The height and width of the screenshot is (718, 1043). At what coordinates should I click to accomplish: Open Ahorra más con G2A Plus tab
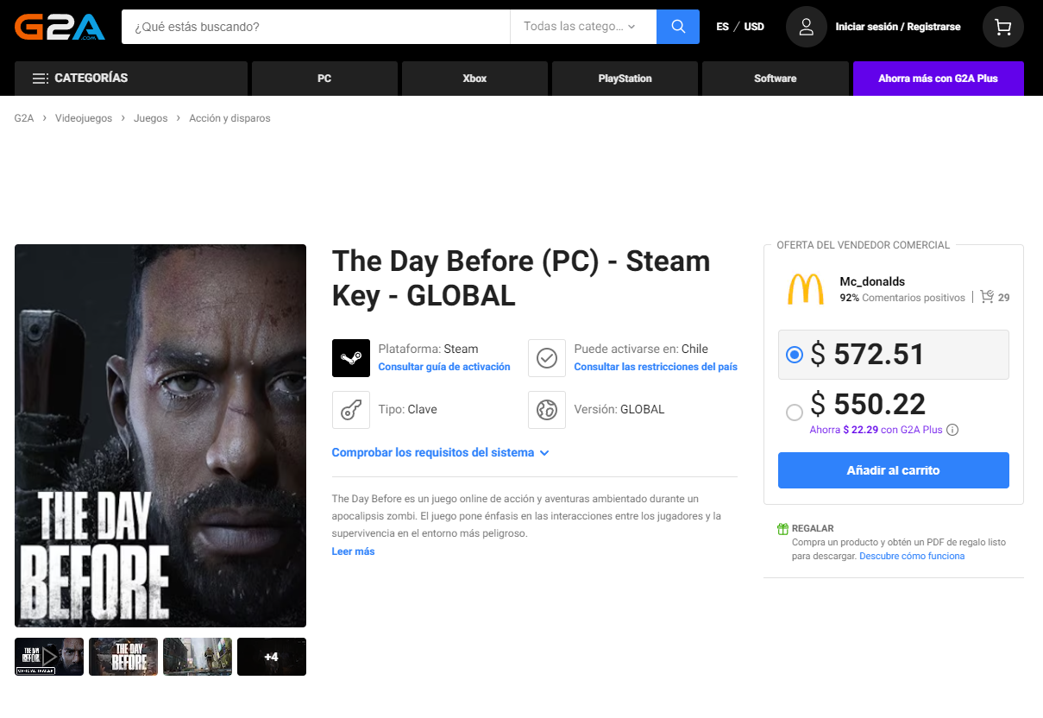tap(939, 79)
